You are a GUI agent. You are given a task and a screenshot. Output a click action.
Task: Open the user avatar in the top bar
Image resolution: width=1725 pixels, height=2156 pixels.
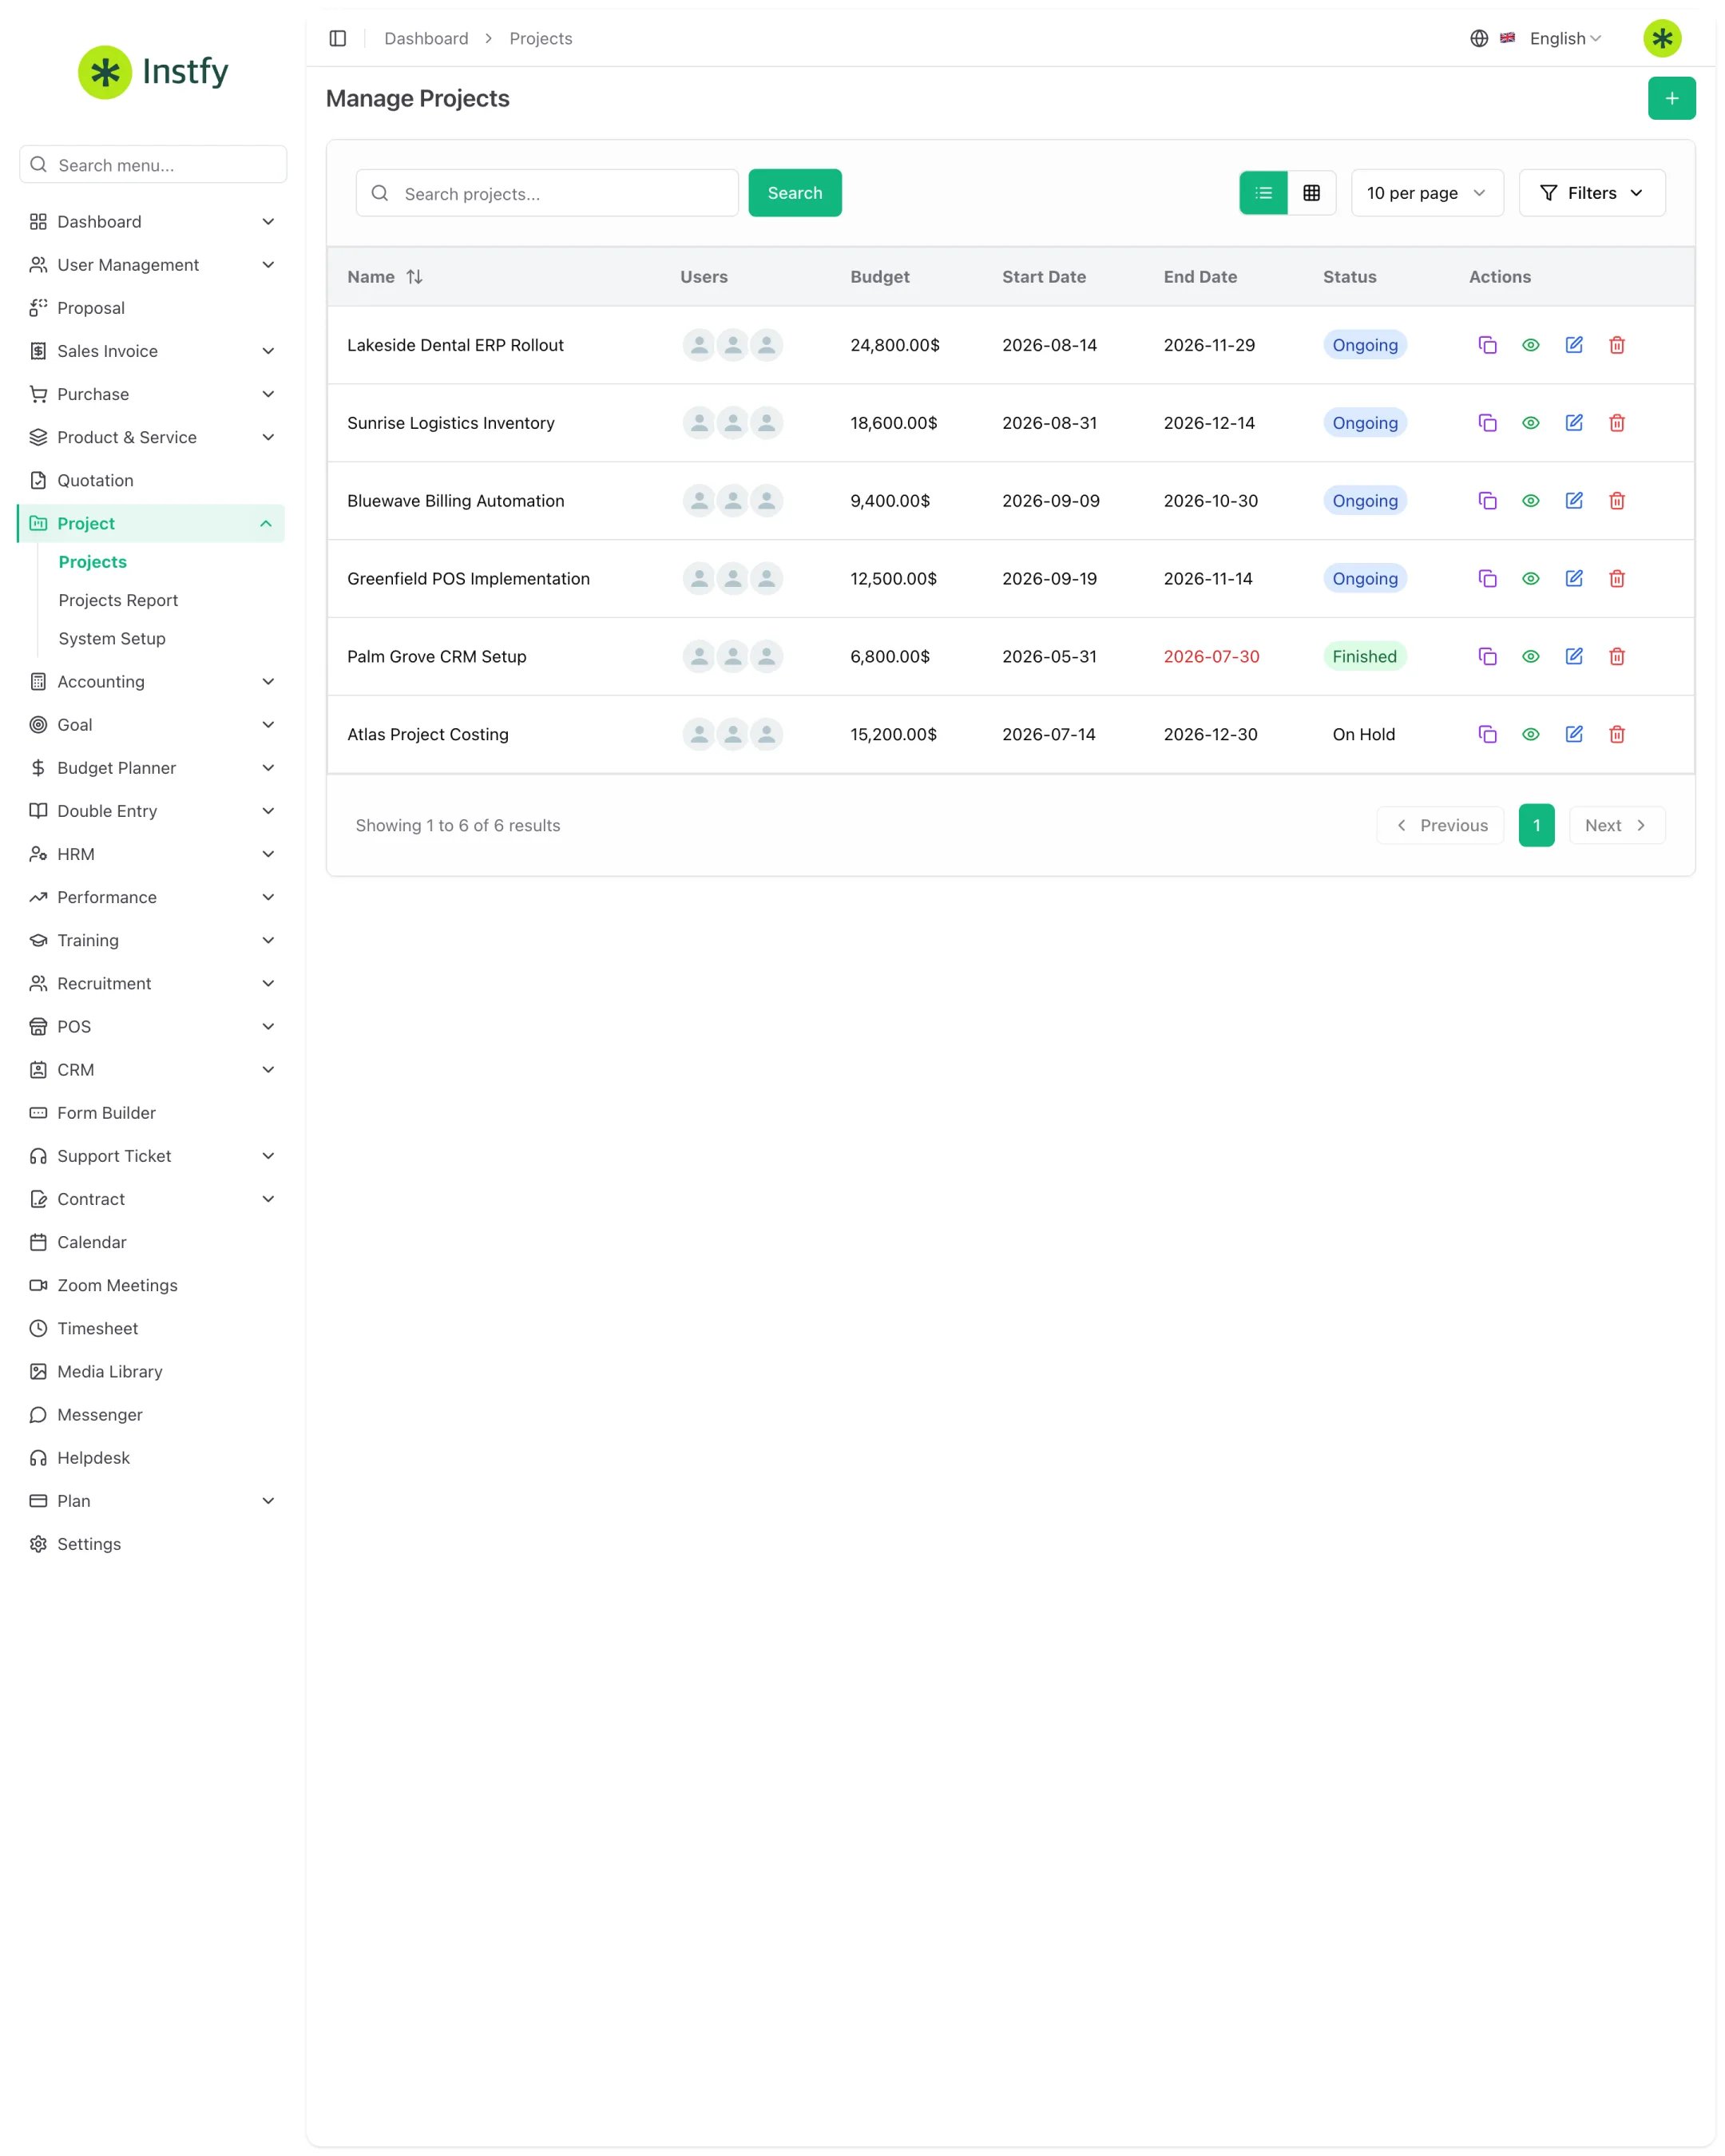(1662, 38)
